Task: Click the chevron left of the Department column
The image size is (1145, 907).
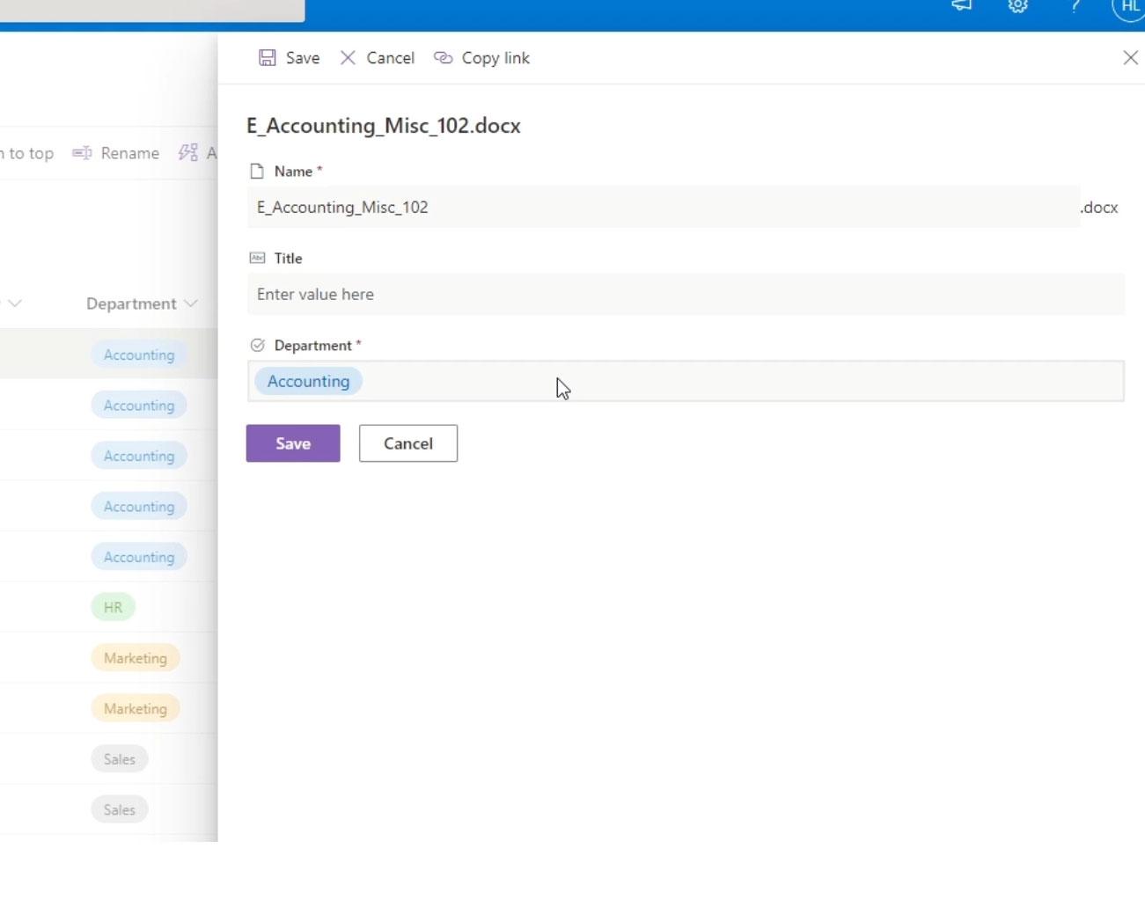Action: 14,304
